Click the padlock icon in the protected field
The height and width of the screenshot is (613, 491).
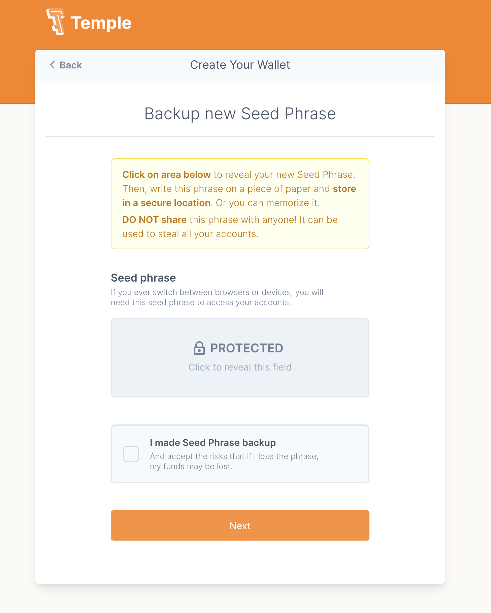(199, 348)
